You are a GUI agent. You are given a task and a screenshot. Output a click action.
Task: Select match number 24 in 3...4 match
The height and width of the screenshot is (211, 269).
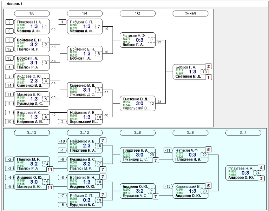tap(257, 173)
